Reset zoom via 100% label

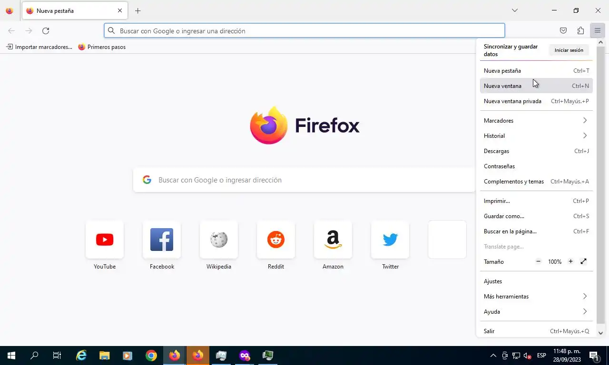tap(555, 262)
